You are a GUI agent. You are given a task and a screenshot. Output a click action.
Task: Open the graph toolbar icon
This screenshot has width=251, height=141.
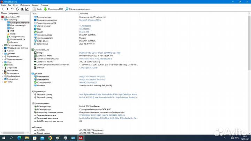click(27, 9)
